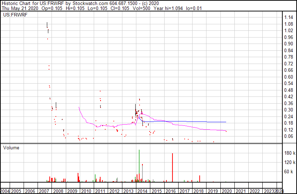Click the 0.36 price axis label

click(289, 103)
